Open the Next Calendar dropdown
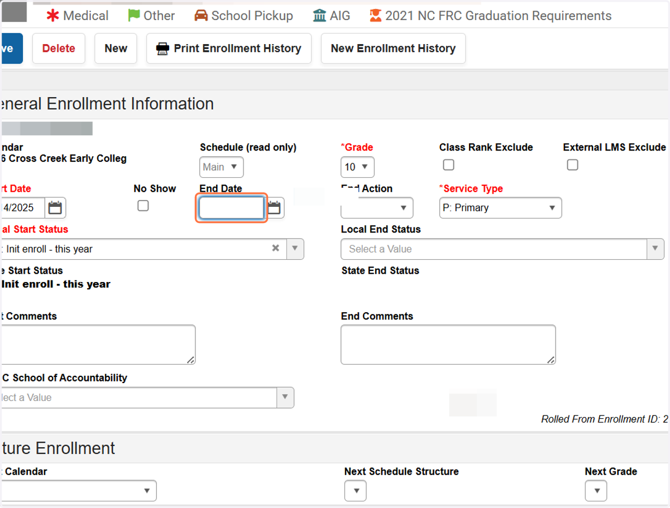The image size is (670, 508). tap(78, 491)
